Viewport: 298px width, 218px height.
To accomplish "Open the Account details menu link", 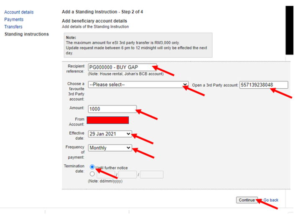I will point(19,12).
